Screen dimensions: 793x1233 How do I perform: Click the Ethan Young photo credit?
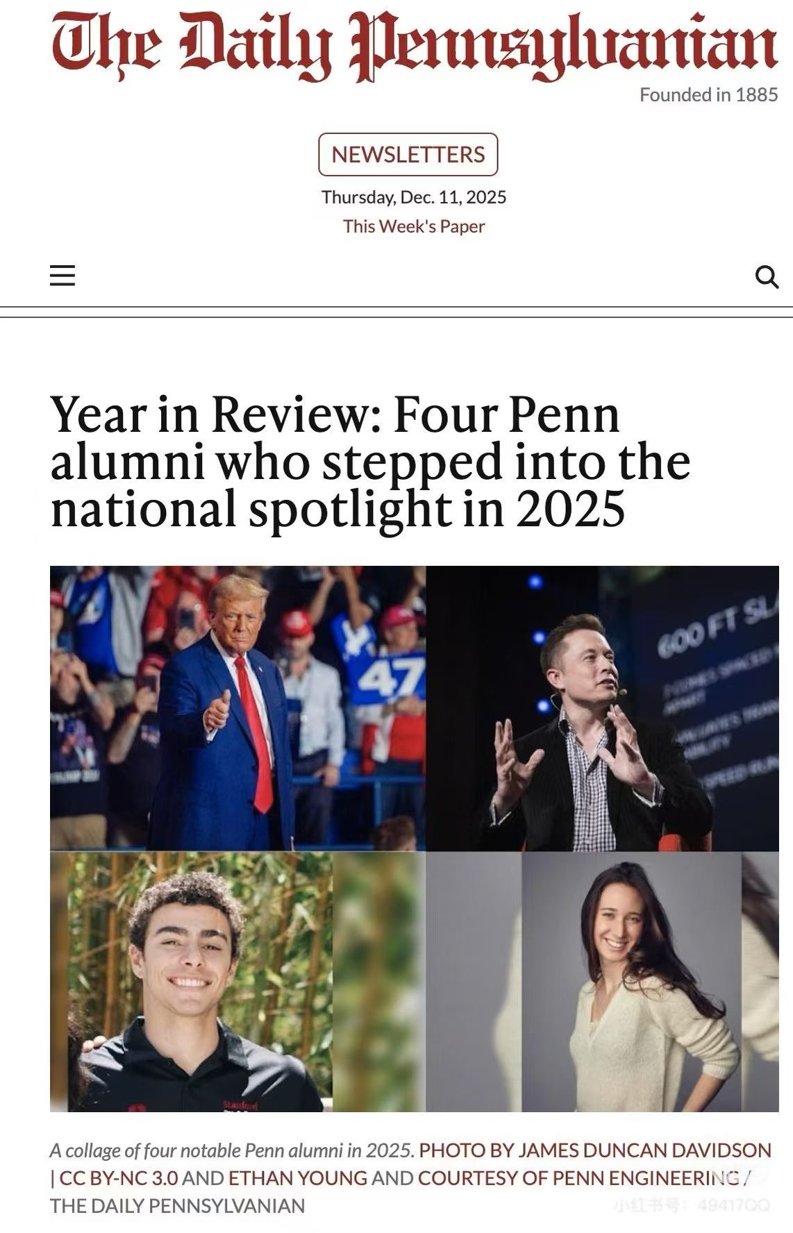click(x=298, y=1178)
